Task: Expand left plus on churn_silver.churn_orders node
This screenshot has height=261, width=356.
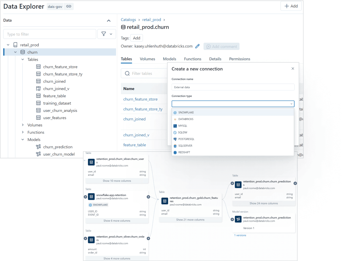Action: [x=85, y=239]
